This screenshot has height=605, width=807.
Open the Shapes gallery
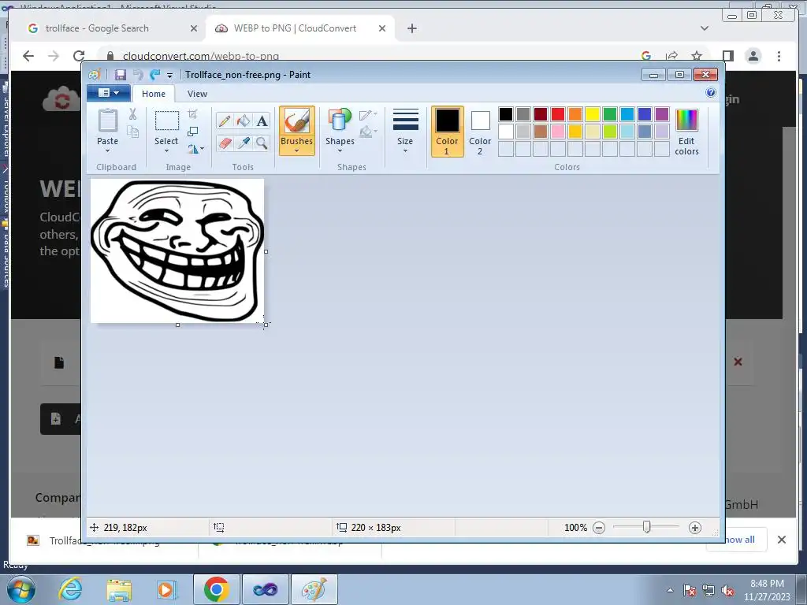(340, 130)
